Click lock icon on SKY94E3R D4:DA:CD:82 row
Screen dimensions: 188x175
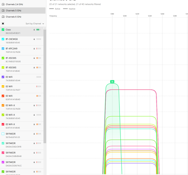pos(34,143)
